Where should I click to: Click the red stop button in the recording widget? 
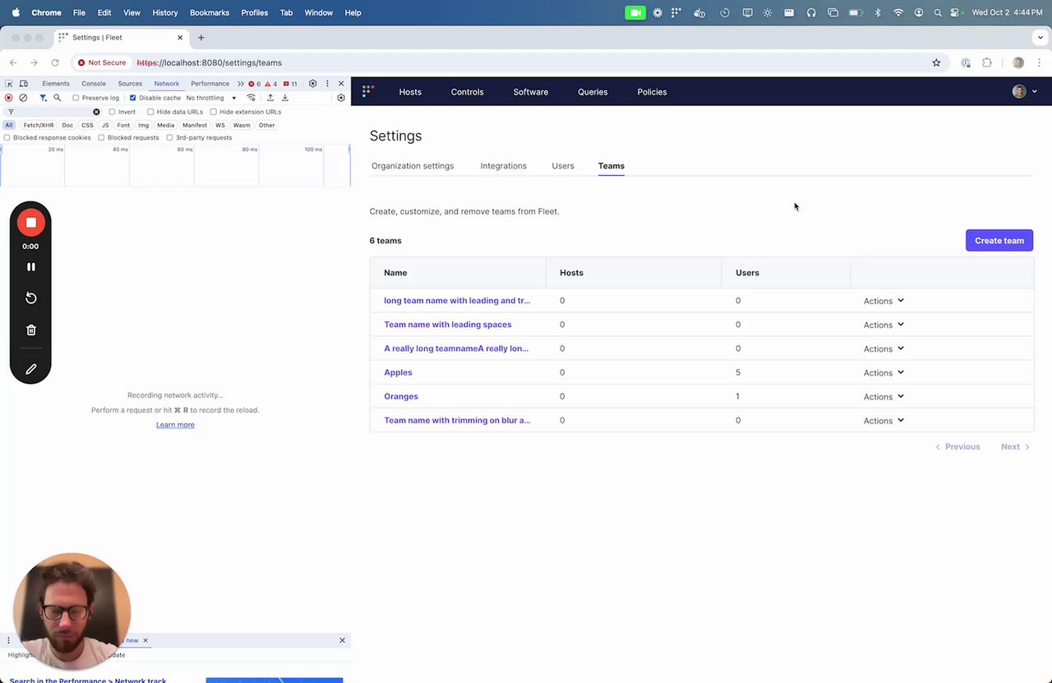click(x=30, y=223)
